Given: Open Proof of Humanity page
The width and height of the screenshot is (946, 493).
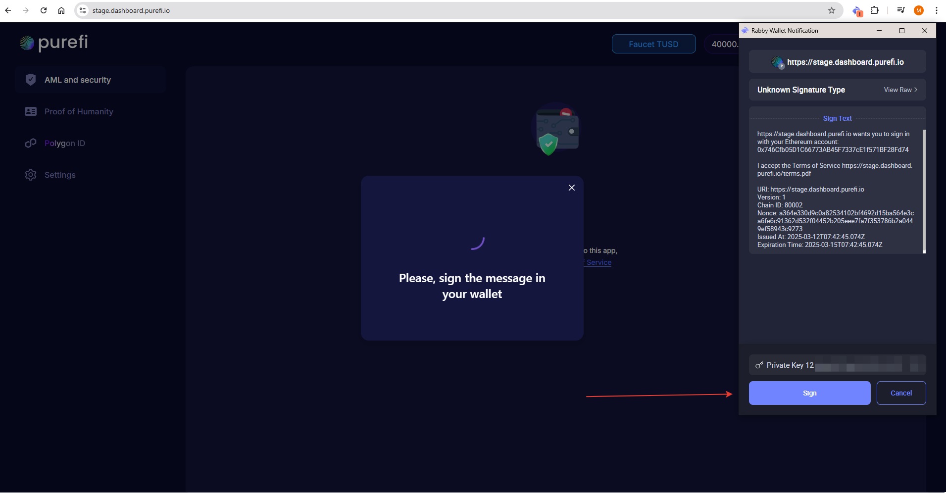Looking at the screenshot, I should pyautogui.click(x=79, y=111).
